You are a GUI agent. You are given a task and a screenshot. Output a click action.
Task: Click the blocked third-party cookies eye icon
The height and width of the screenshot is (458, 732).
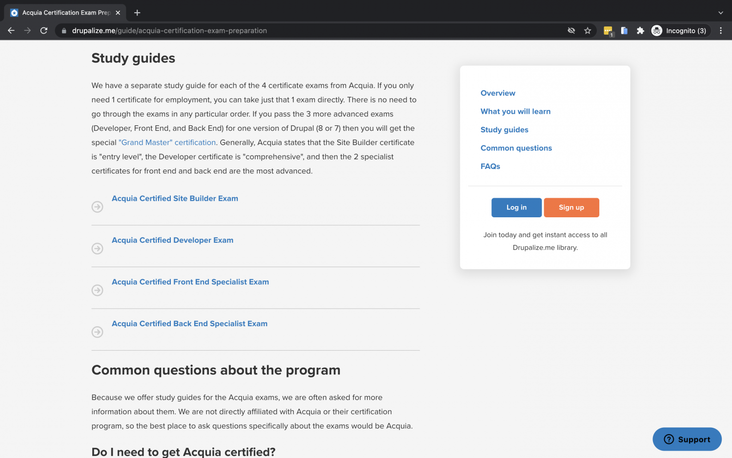(571, 30)
